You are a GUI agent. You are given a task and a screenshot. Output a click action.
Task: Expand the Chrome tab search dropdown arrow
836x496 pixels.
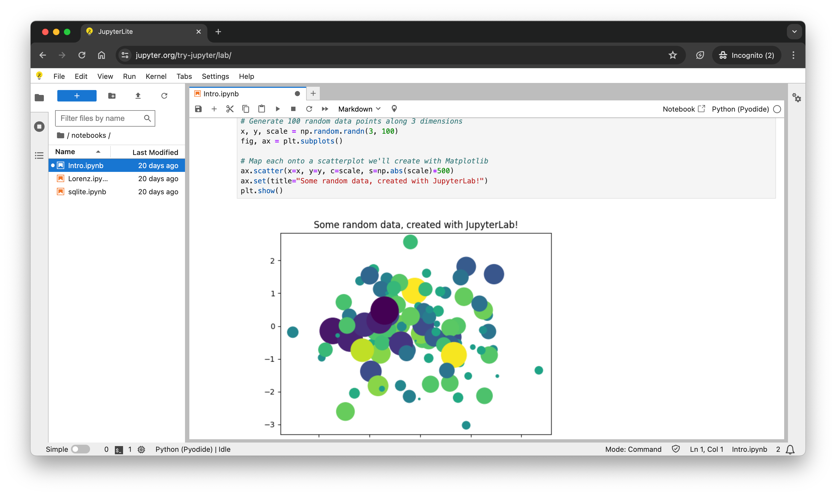(x=794, y=32)
